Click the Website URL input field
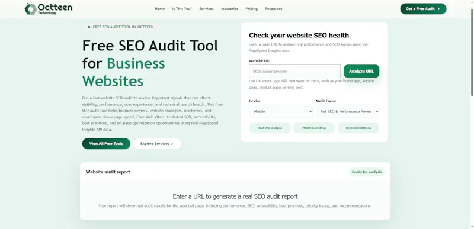Viewport: 474px width, 229px height. pyautogui.click(x=294, y=71)
